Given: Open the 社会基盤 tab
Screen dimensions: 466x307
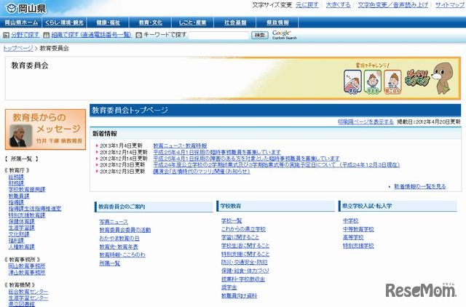Looking at the screenshot, I should (235, 23).
